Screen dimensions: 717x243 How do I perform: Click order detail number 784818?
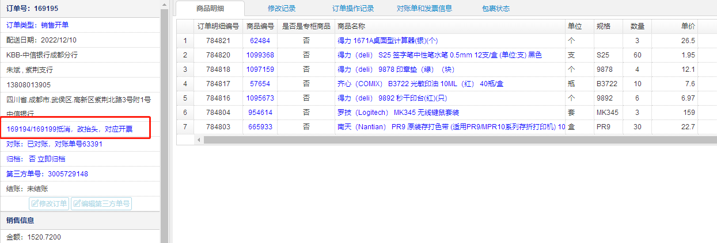tap(218, 70)
